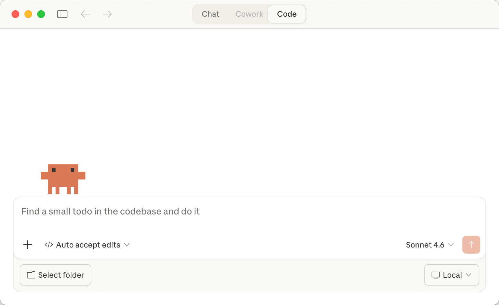Click the green zoom traffic light
This screenshot has width=499, height=305.
click(41, 14)
